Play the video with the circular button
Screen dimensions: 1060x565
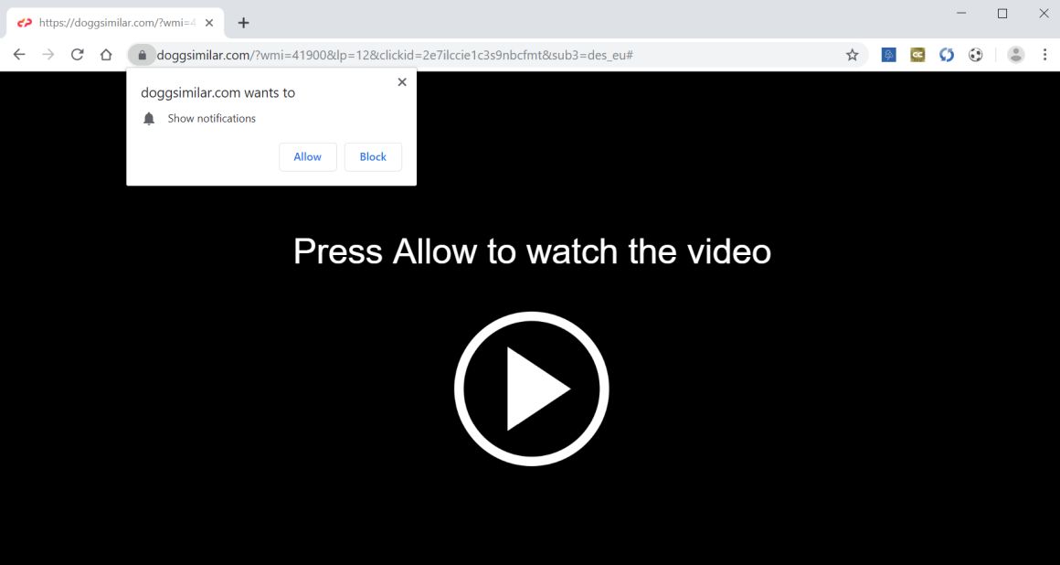(x=531, y=389)
